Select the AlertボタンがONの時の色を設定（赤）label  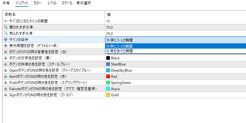38,77
